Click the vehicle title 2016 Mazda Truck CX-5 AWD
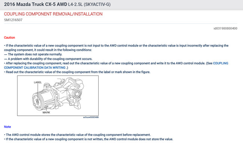This screenshot has height=144, width=243. 36,4
